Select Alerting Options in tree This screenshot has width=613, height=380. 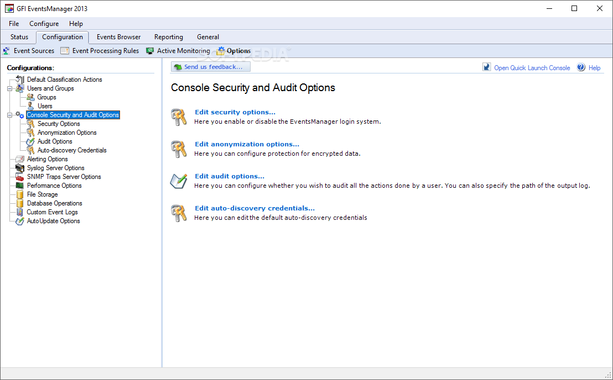pos(48,159)
